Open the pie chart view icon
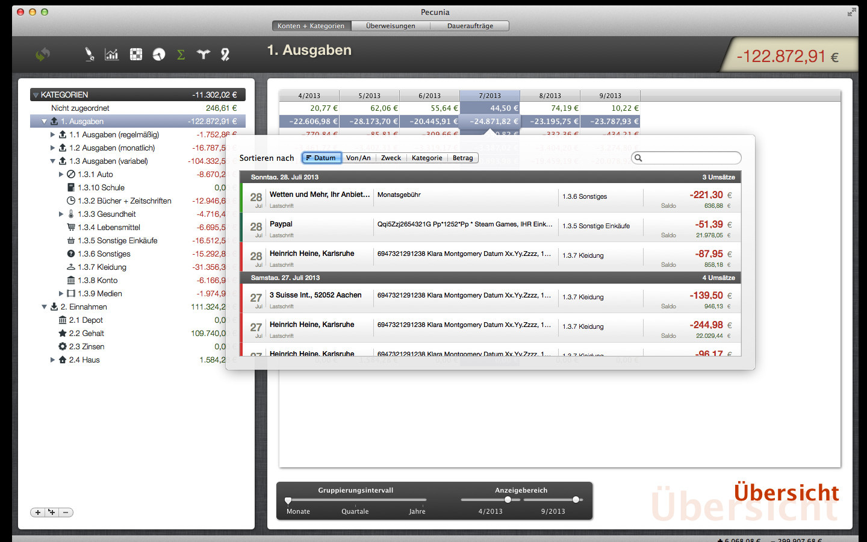 pyautogui.click(x=158, y=54)
